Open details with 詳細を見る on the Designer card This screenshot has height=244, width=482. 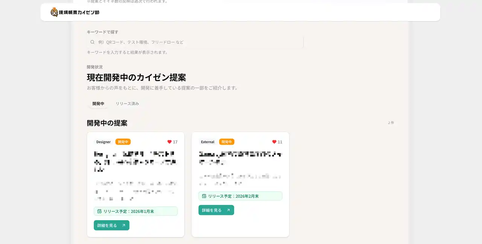tap(107, 226)
